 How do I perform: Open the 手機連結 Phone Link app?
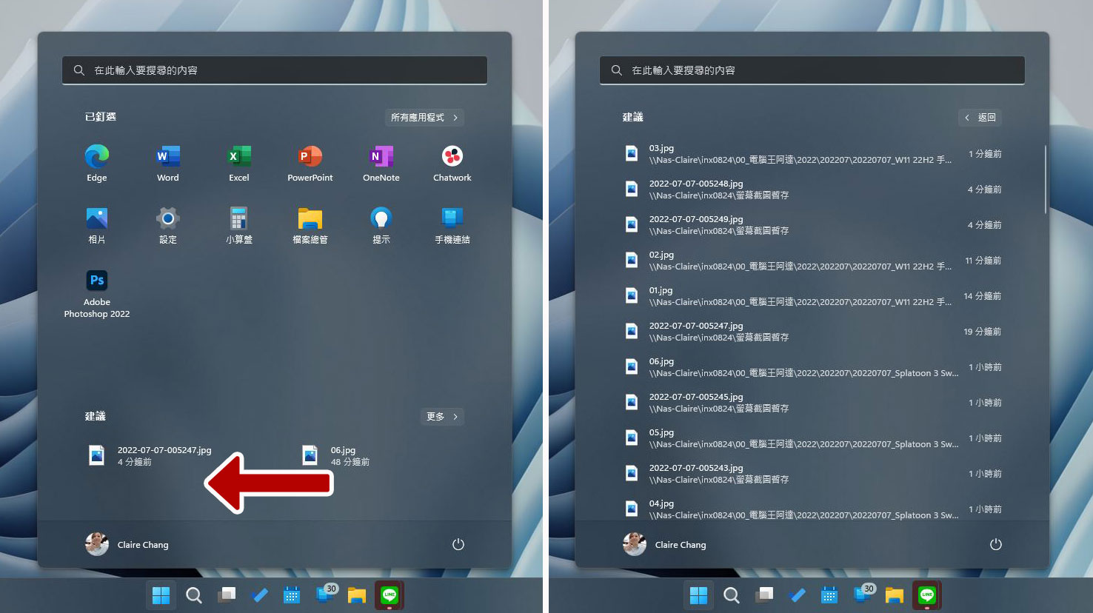pyautogui.click(x=452, y=225)
